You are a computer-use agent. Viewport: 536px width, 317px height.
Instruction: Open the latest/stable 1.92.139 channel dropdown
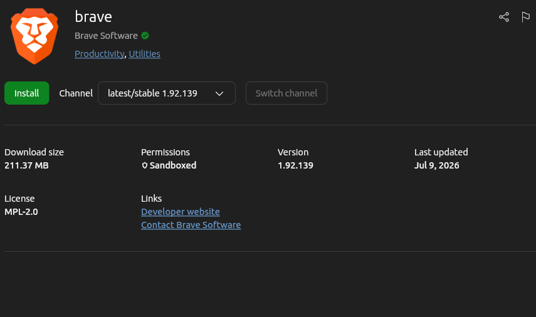pyautogui.click(x=167, y=93)
